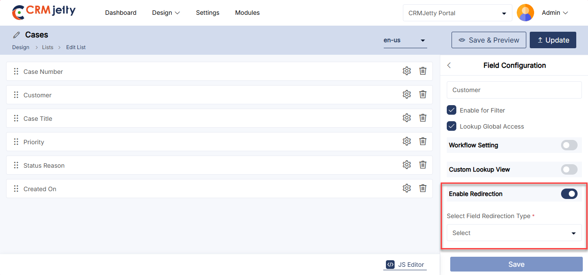The height and width of the screenshot is (275, 588).
Task: Turn on the Workflow Setting switch
Action: 569,145
